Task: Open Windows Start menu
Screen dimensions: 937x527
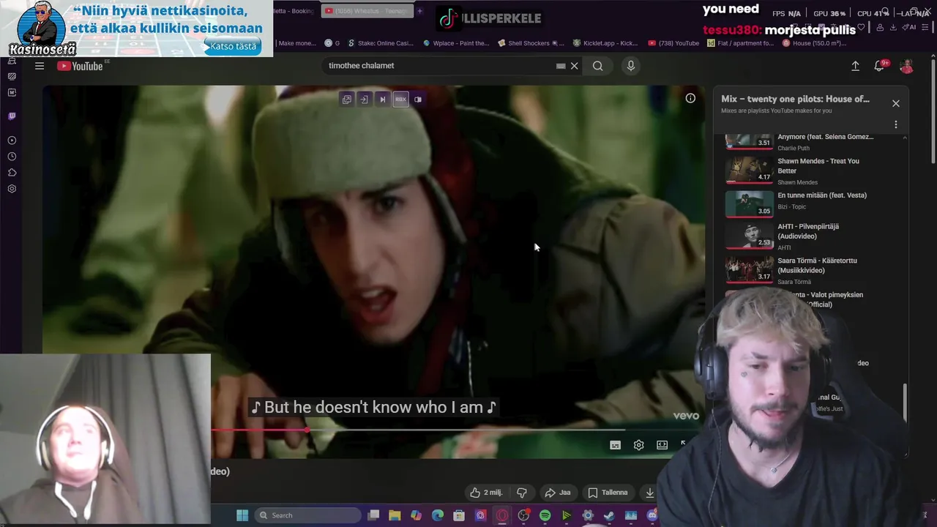Action: click(242, 515)
